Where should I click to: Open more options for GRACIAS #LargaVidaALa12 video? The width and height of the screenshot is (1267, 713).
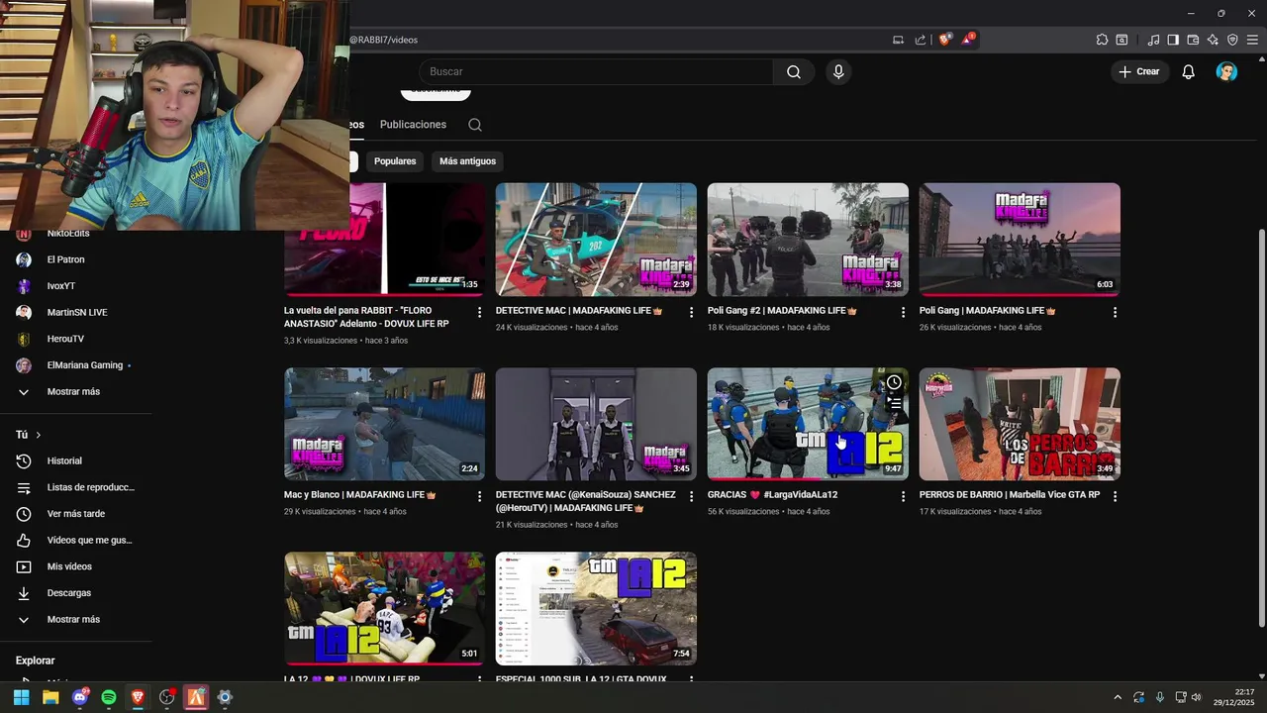903,496
